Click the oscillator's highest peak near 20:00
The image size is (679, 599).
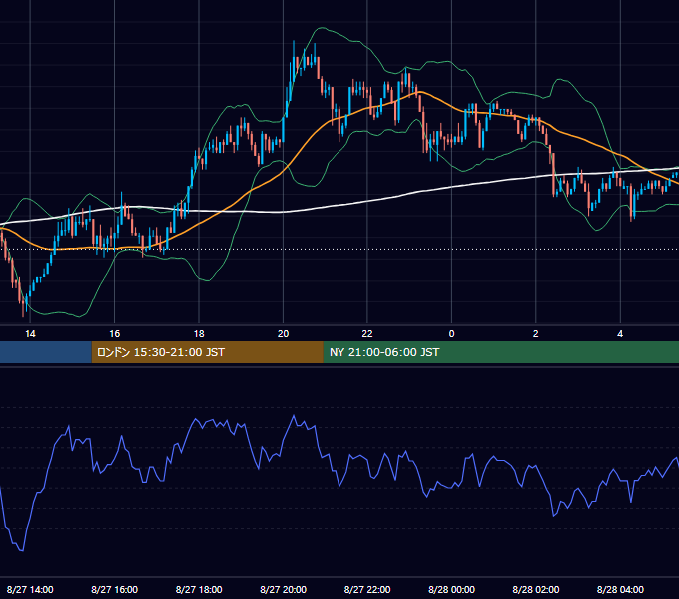[x=294, y=416]
